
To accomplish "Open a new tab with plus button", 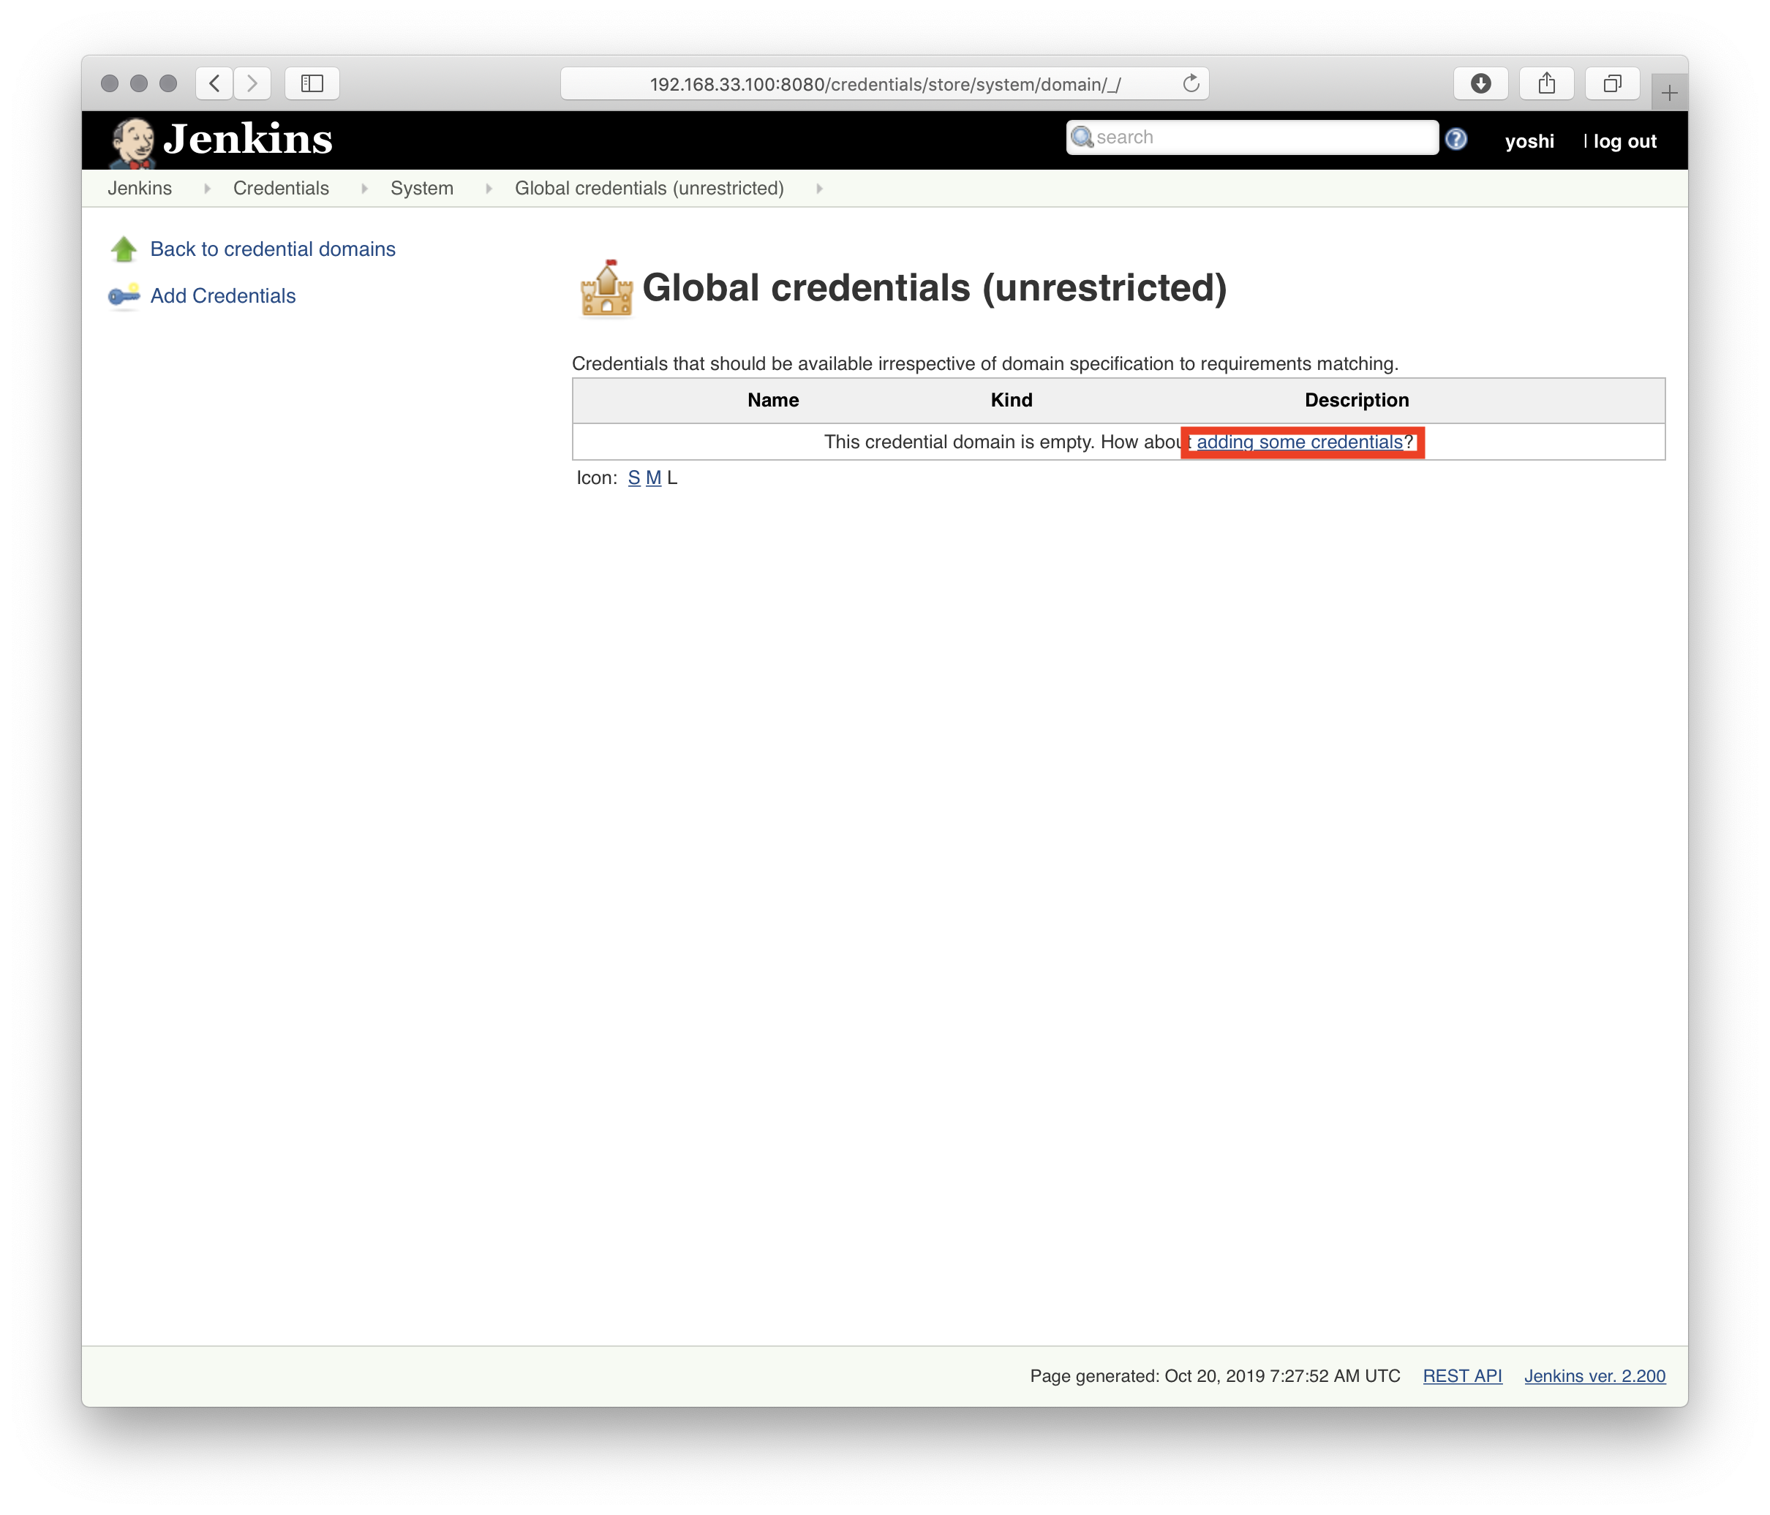I will tap(1669, 92).
